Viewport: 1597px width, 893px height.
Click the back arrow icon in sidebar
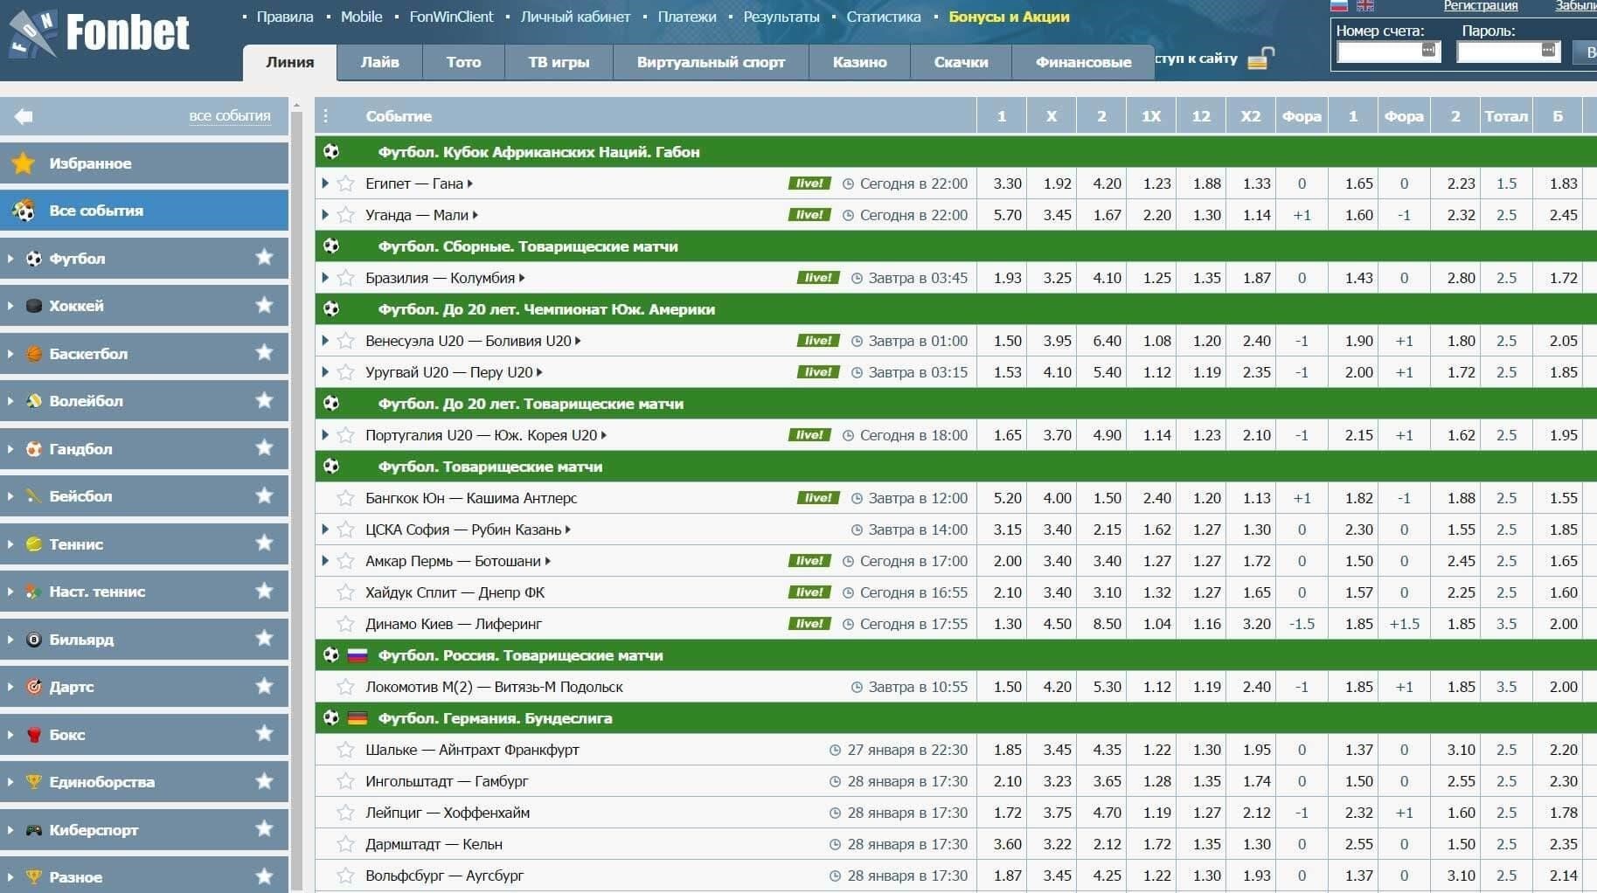coord(24,116)
